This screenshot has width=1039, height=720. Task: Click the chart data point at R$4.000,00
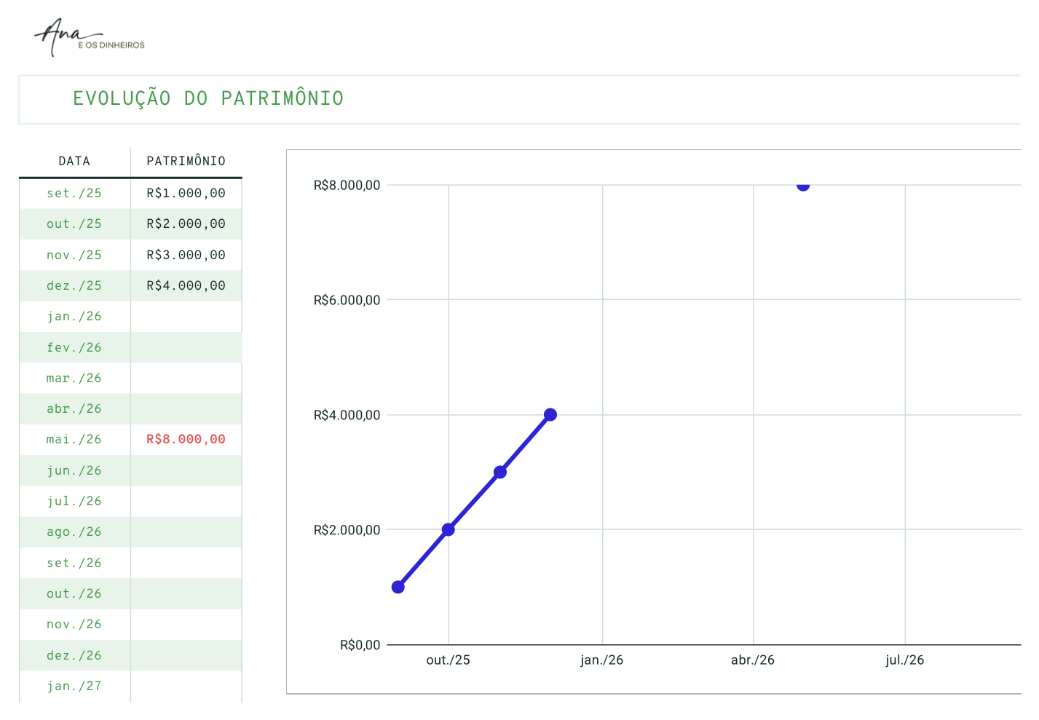pyautogui.click(x=550, y=414)
